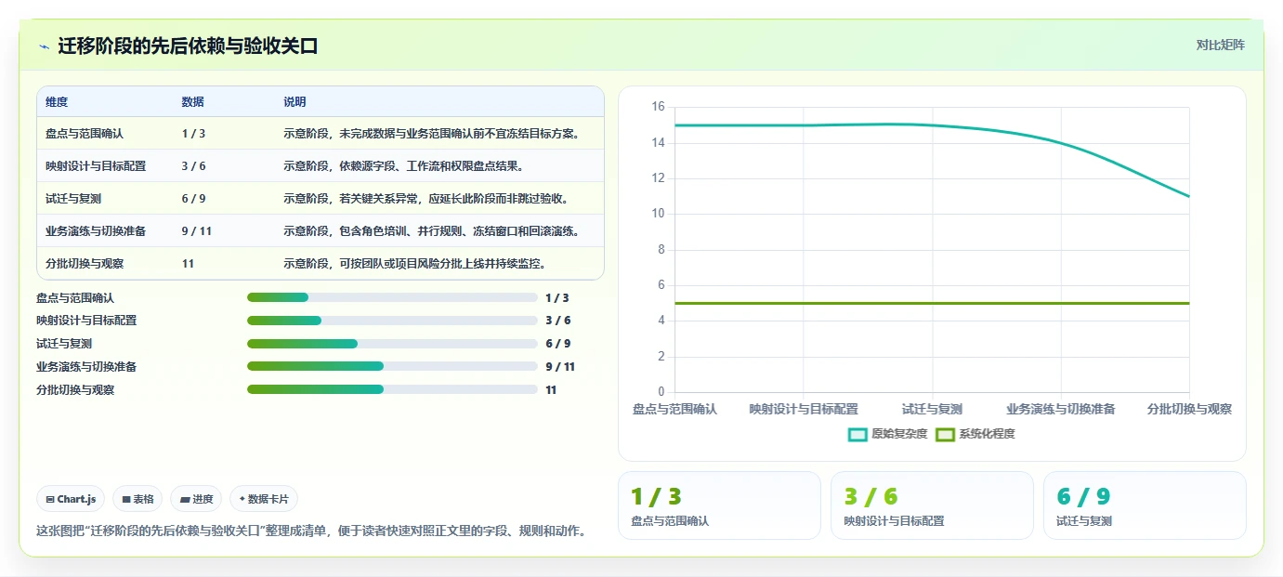
Task: Click the 盘点与范围确认 progress bar
Action: pyautogui.click(x=392, y=297)
